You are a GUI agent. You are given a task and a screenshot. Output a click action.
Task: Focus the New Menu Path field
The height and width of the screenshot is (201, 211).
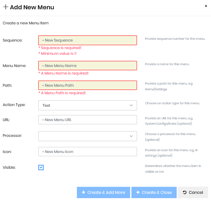88,85
